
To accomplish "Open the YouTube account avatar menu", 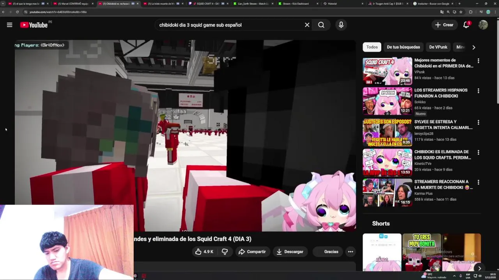I will point(483,25).
